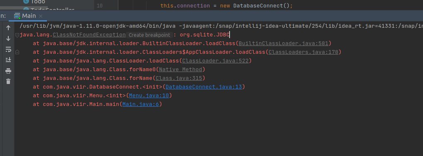Jump to Menu.java:10
The height and width of the screenshot is (156, 423).
(x=149, y=96)
